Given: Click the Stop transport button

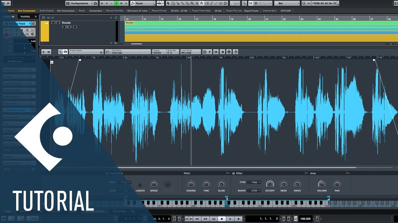Looking at the screenshot, I should pyautogui.click(x=222, y=219).
